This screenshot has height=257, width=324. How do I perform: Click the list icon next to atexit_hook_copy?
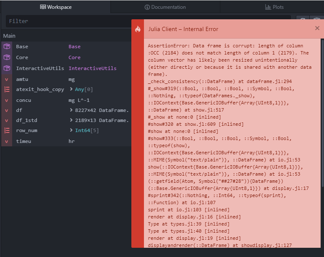[x=7, y=89]
